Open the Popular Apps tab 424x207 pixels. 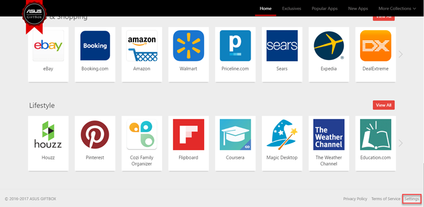click(325, 8)
